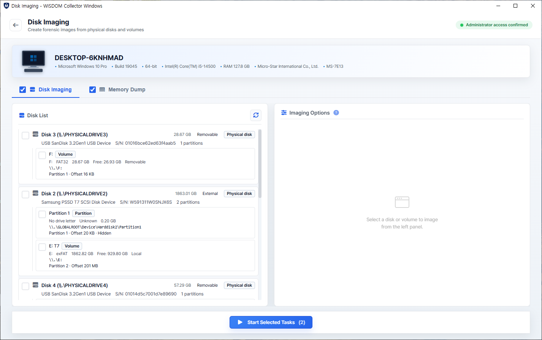This screenshot has height=340, width=542.
Task: Click the Disk 2 drive icon
Action: tap(35, 193)
